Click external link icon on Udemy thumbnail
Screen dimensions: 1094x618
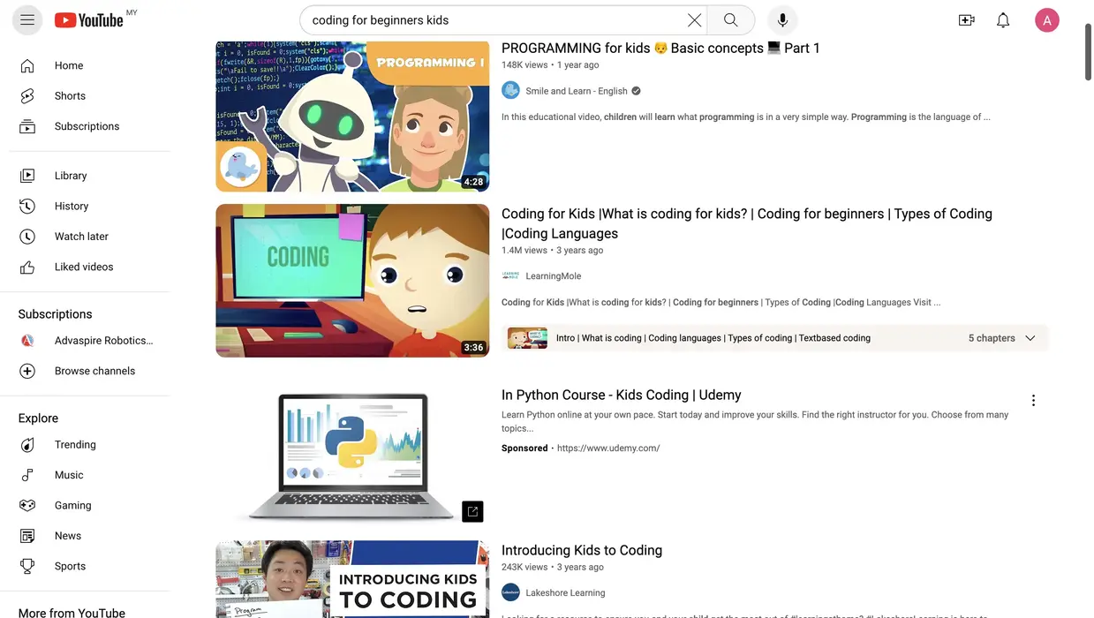pos(472,511)
